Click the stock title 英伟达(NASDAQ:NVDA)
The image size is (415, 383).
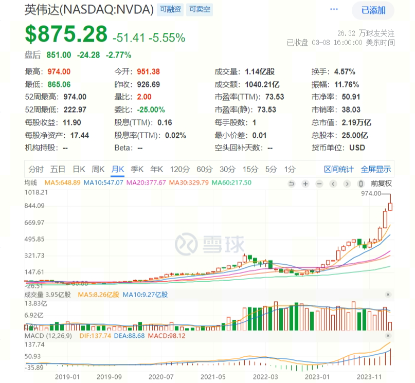89,10
